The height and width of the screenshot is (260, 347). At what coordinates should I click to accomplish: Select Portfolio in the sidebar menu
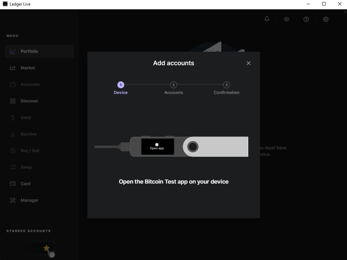click(29, 51)
